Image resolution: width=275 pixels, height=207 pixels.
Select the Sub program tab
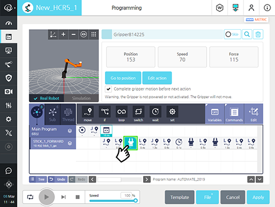click(52, 114)
